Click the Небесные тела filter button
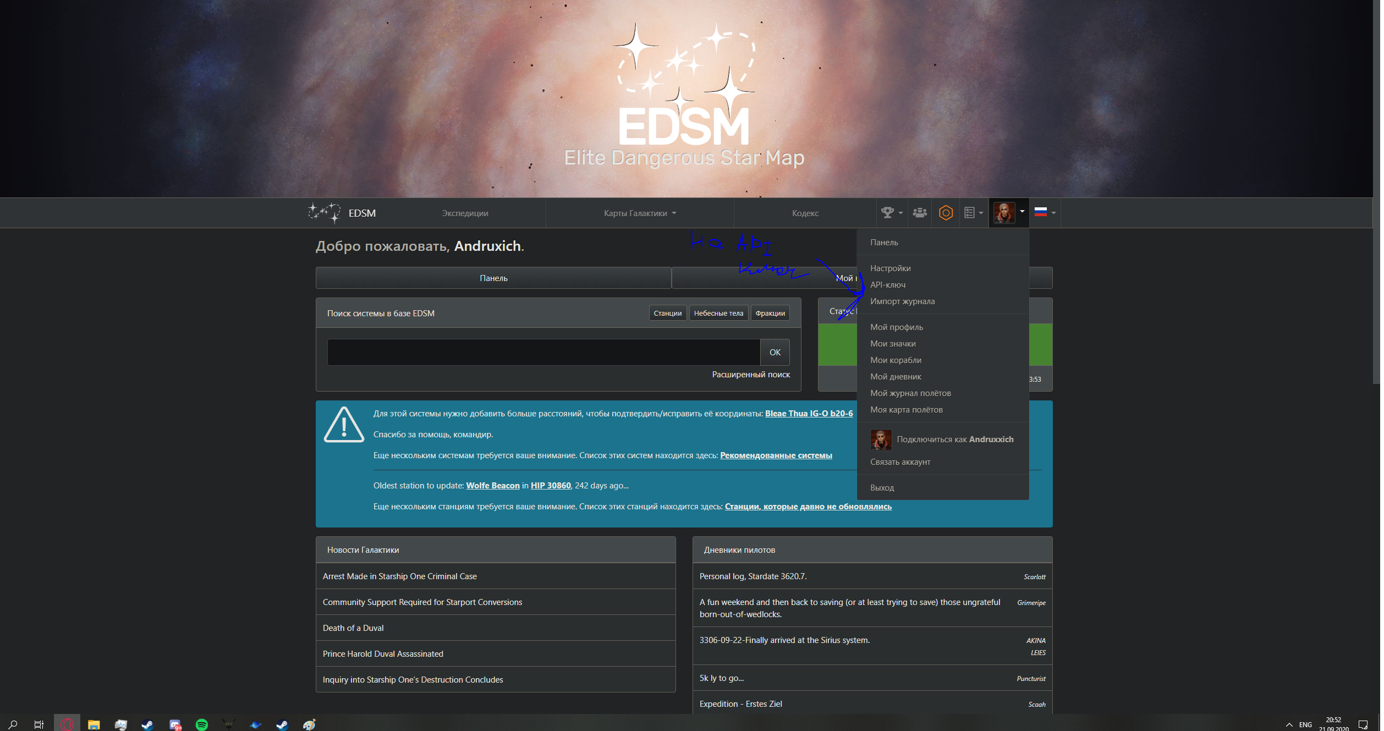 click(718, 313)
